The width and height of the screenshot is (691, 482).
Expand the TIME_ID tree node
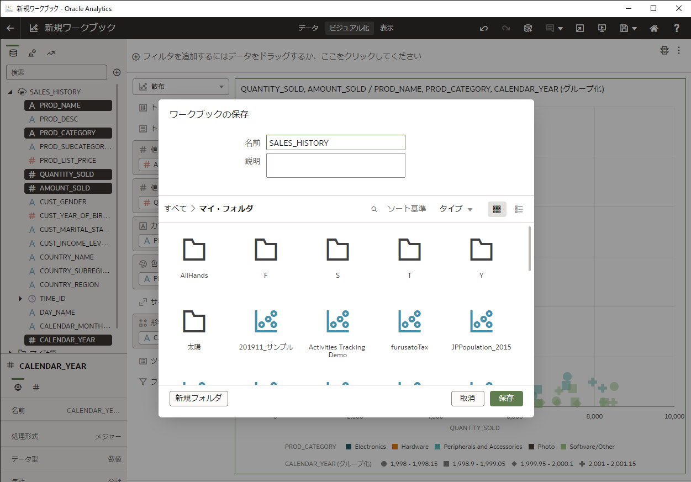(20, 299)
